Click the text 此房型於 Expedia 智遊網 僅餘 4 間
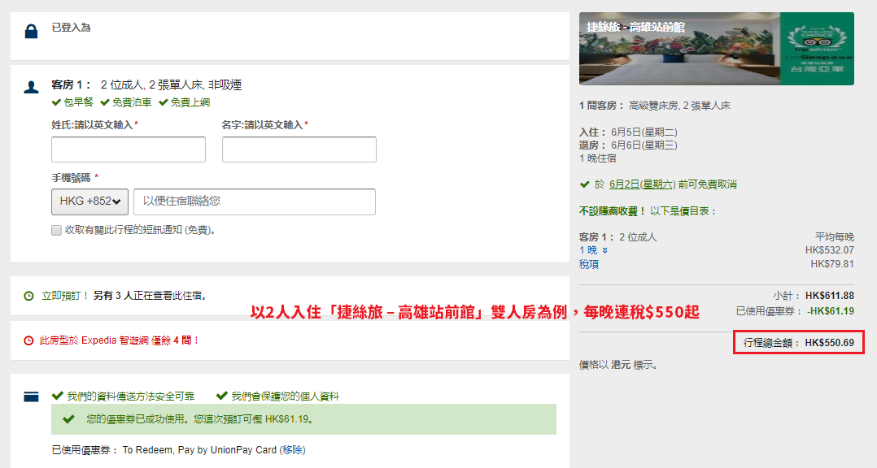Viewport: 877px width, 468px height. (x=119, y=340)
